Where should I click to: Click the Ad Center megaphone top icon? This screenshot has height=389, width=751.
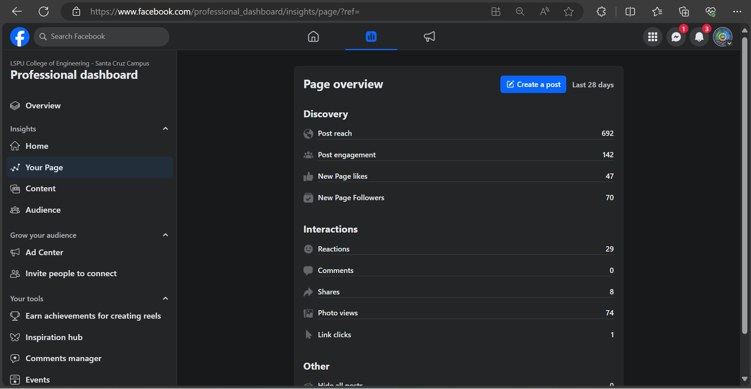click(x=429, y=37)
